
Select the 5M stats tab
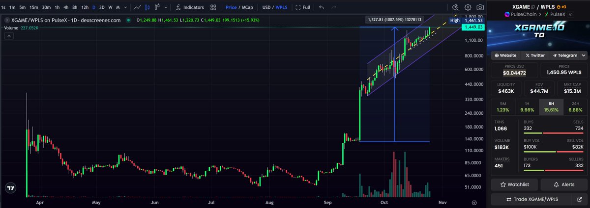503,106
